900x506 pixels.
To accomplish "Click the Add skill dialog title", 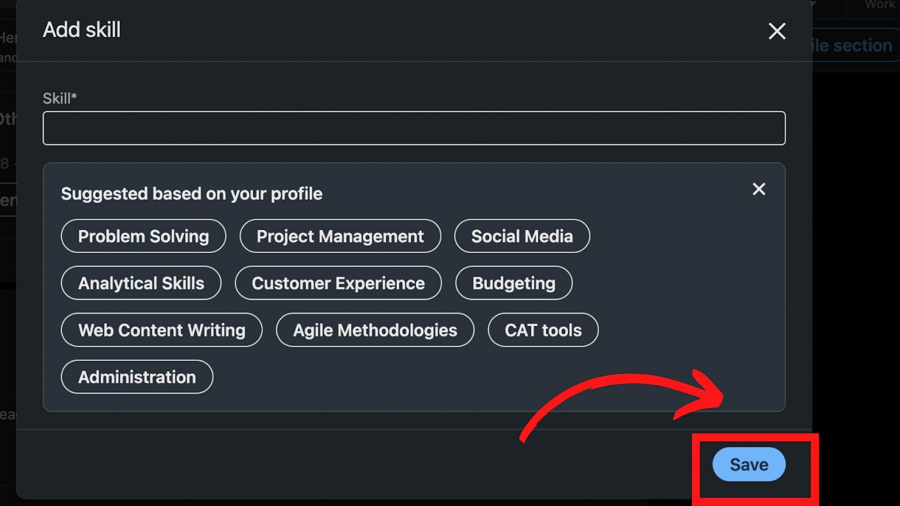I will pos(82,30).
